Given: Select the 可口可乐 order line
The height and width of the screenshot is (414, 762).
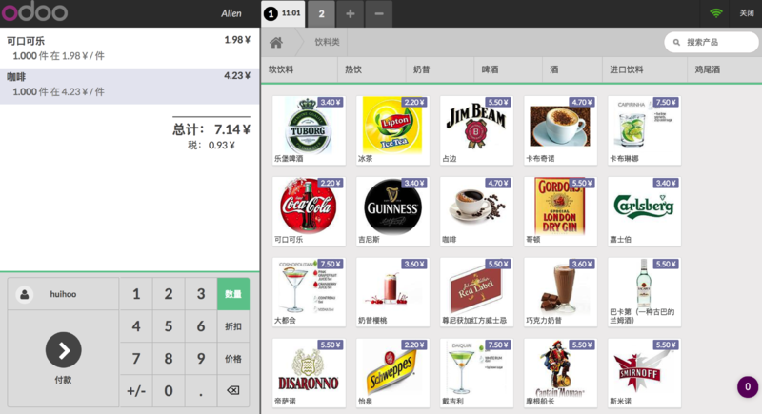Looking at the screenshot, I should [130, 48].
